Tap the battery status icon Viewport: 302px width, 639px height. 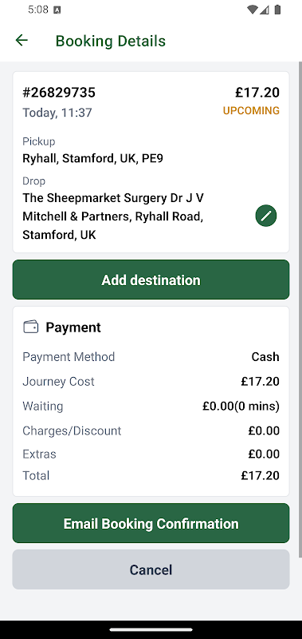277,10
